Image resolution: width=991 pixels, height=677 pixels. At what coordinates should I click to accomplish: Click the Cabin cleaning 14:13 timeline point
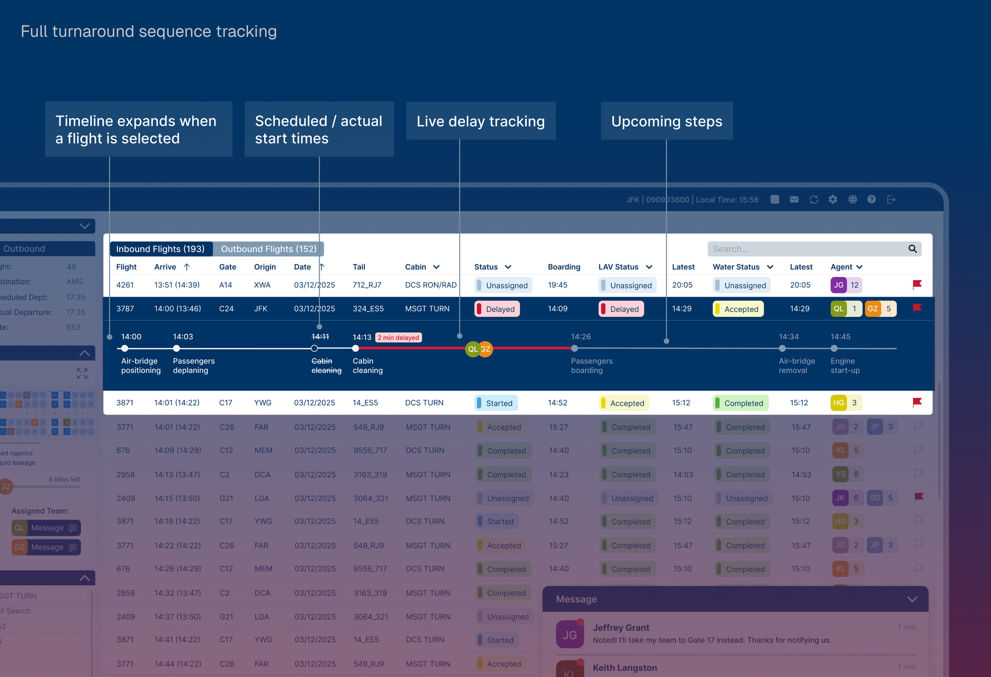[356, 348]
